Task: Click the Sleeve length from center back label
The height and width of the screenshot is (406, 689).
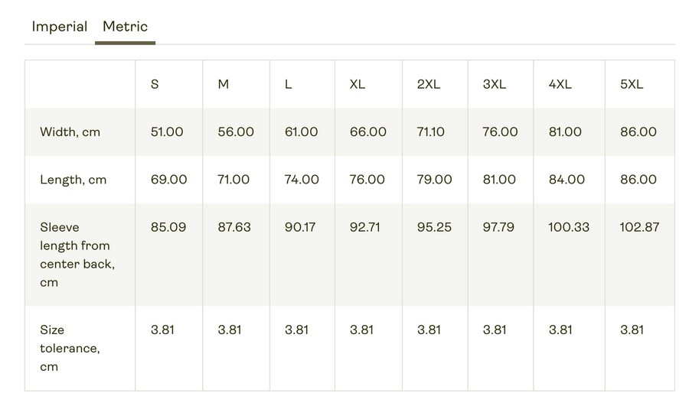Action: (x=77, y=255)
